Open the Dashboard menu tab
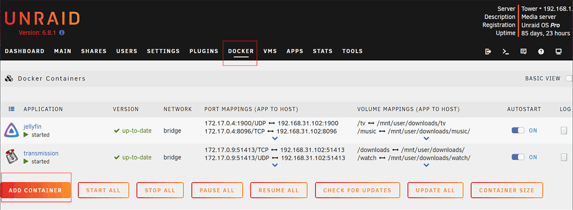This screenshot has height=210, width=573. point(24,51)
